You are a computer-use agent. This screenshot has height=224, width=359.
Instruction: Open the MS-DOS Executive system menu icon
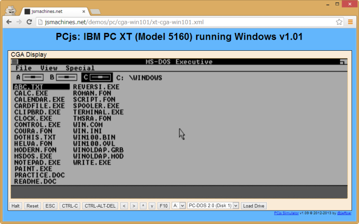pyautogui.click(x=15, y=62)
